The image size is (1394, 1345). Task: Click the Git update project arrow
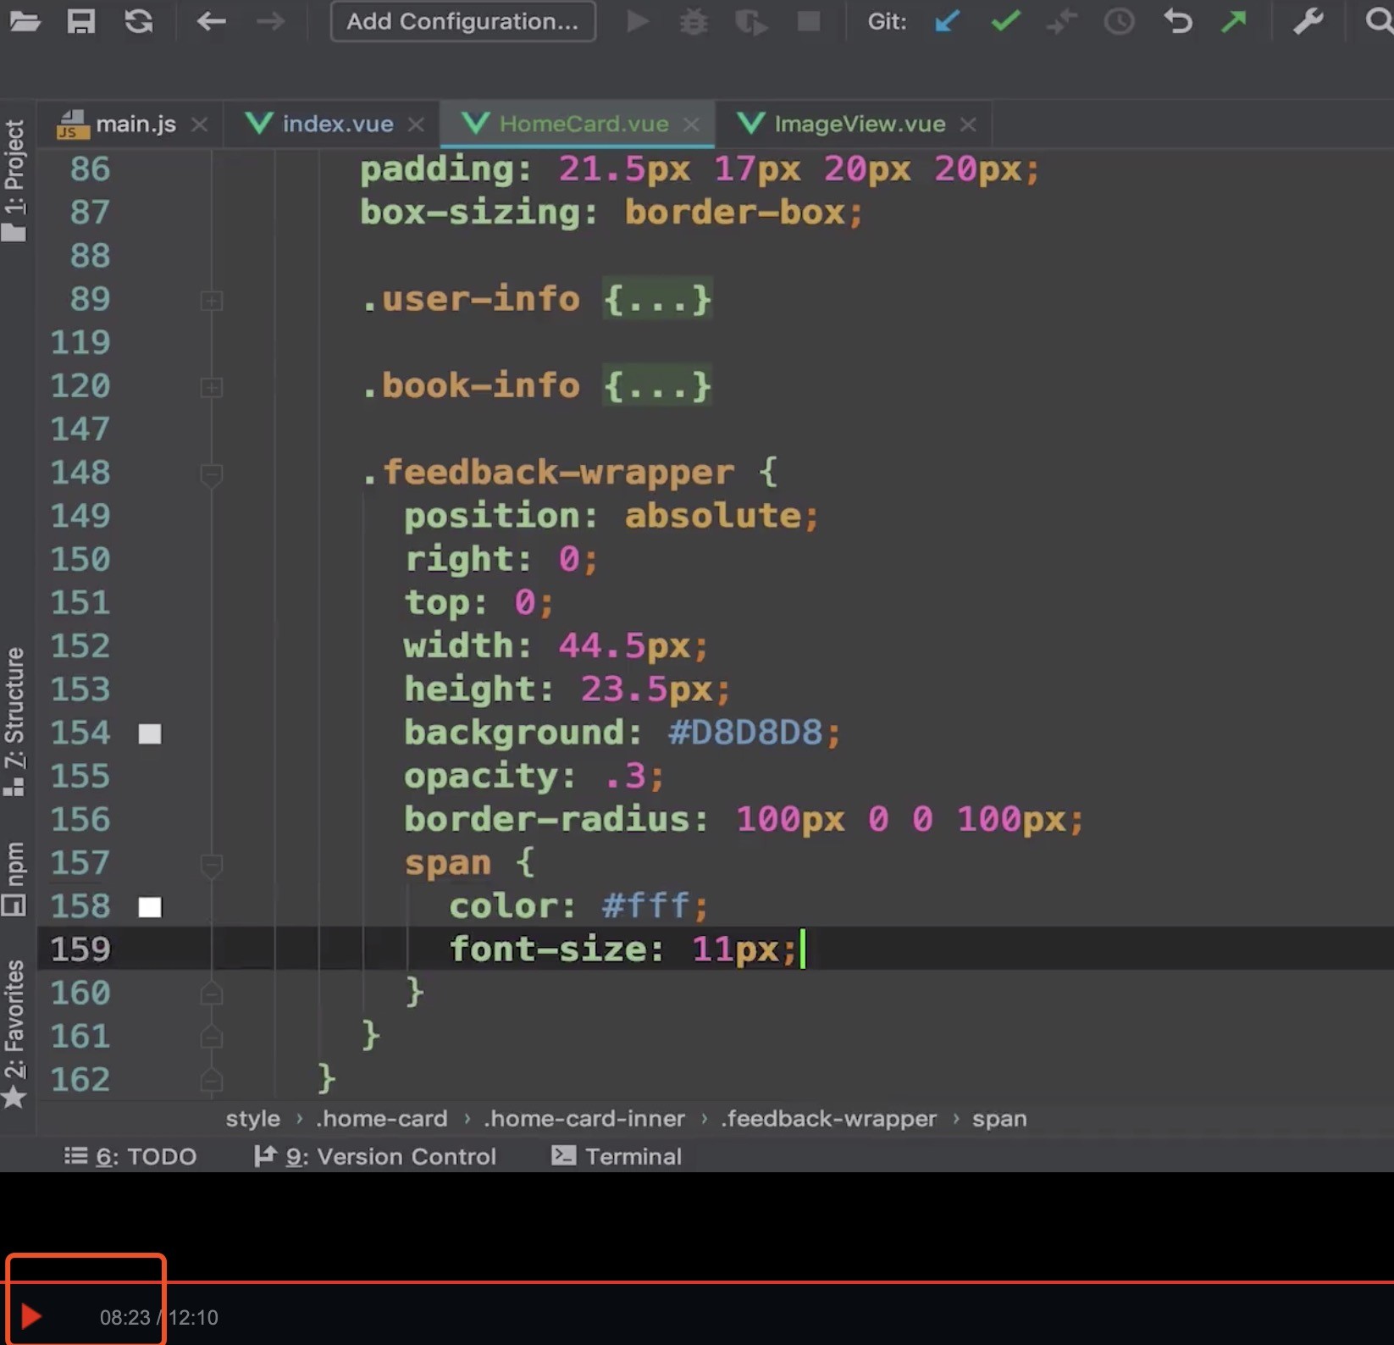tap(947, 21)
